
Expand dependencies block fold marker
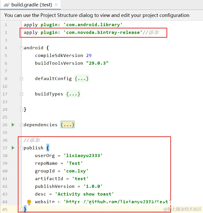click(21, 125)
